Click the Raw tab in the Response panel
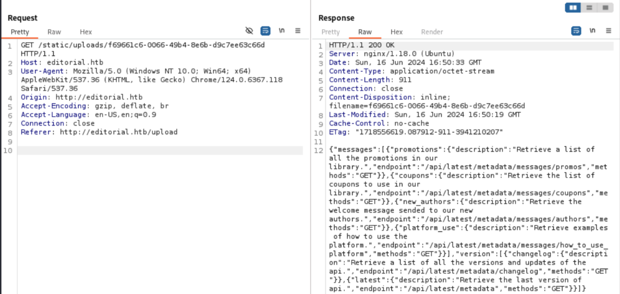 [365, 32]
